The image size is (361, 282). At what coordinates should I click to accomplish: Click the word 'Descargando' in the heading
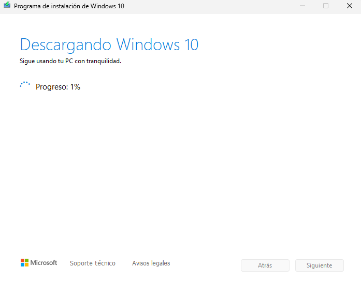coord(66,44)
